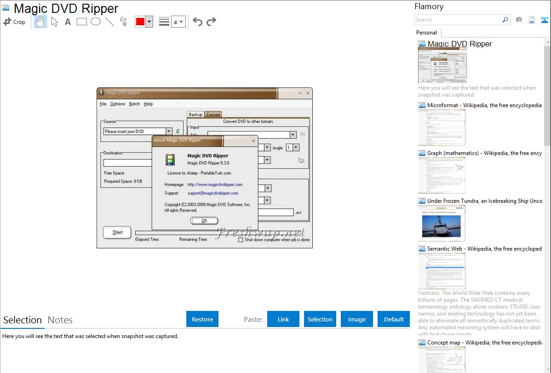Select the Concept map - Wikipedia title
Viewport: 551px width, 373px height.
tap(485, 342)
